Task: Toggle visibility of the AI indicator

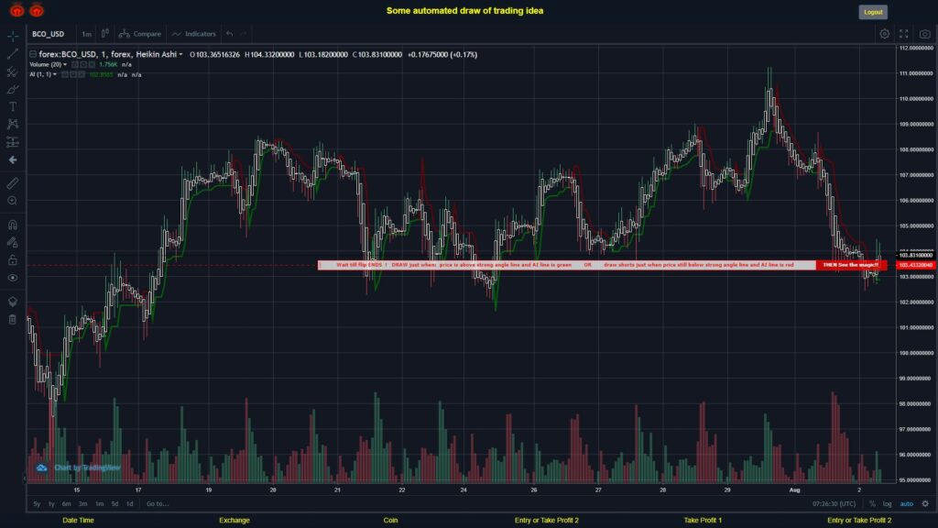Action: pos(65,75)
